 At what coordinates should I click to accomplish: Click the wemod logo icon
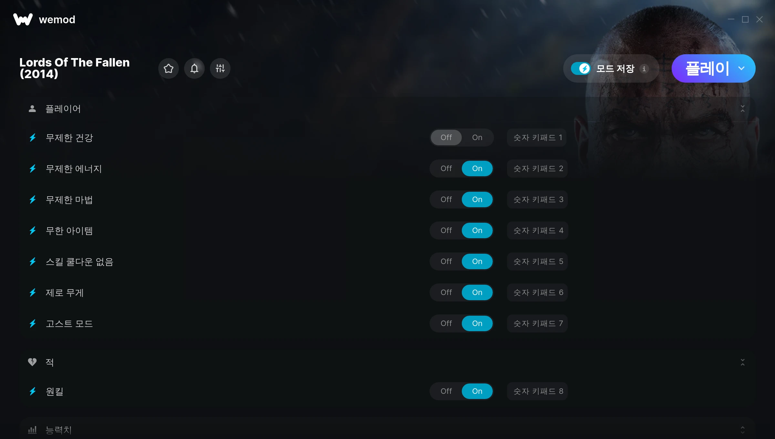(23, 19)
